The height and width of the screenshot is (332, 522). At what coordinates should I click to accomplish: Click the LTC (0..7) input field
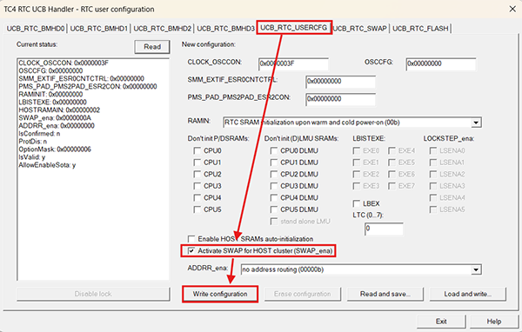[384, 229]
